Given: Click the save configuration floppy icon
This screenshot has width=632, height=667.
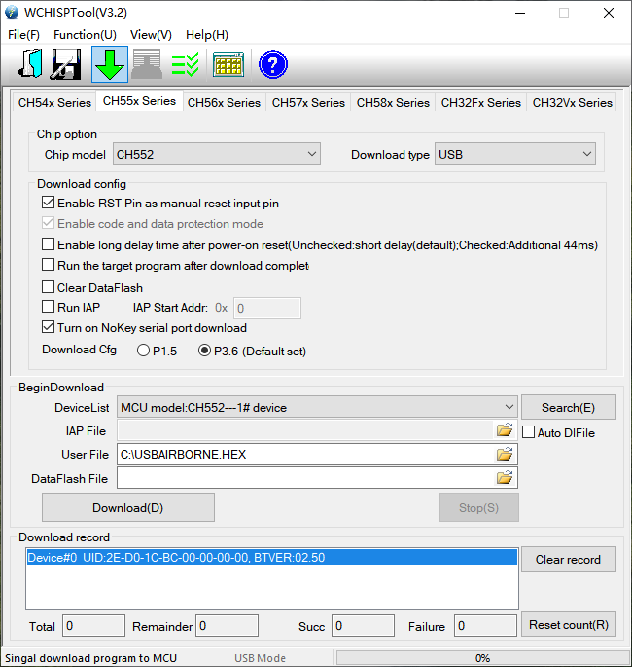Looking at the screenshot, I should point(66,64).
